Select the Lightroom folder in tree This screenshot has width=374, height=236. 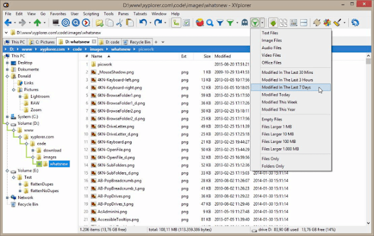pyautogui.click(x=40, y=97)
